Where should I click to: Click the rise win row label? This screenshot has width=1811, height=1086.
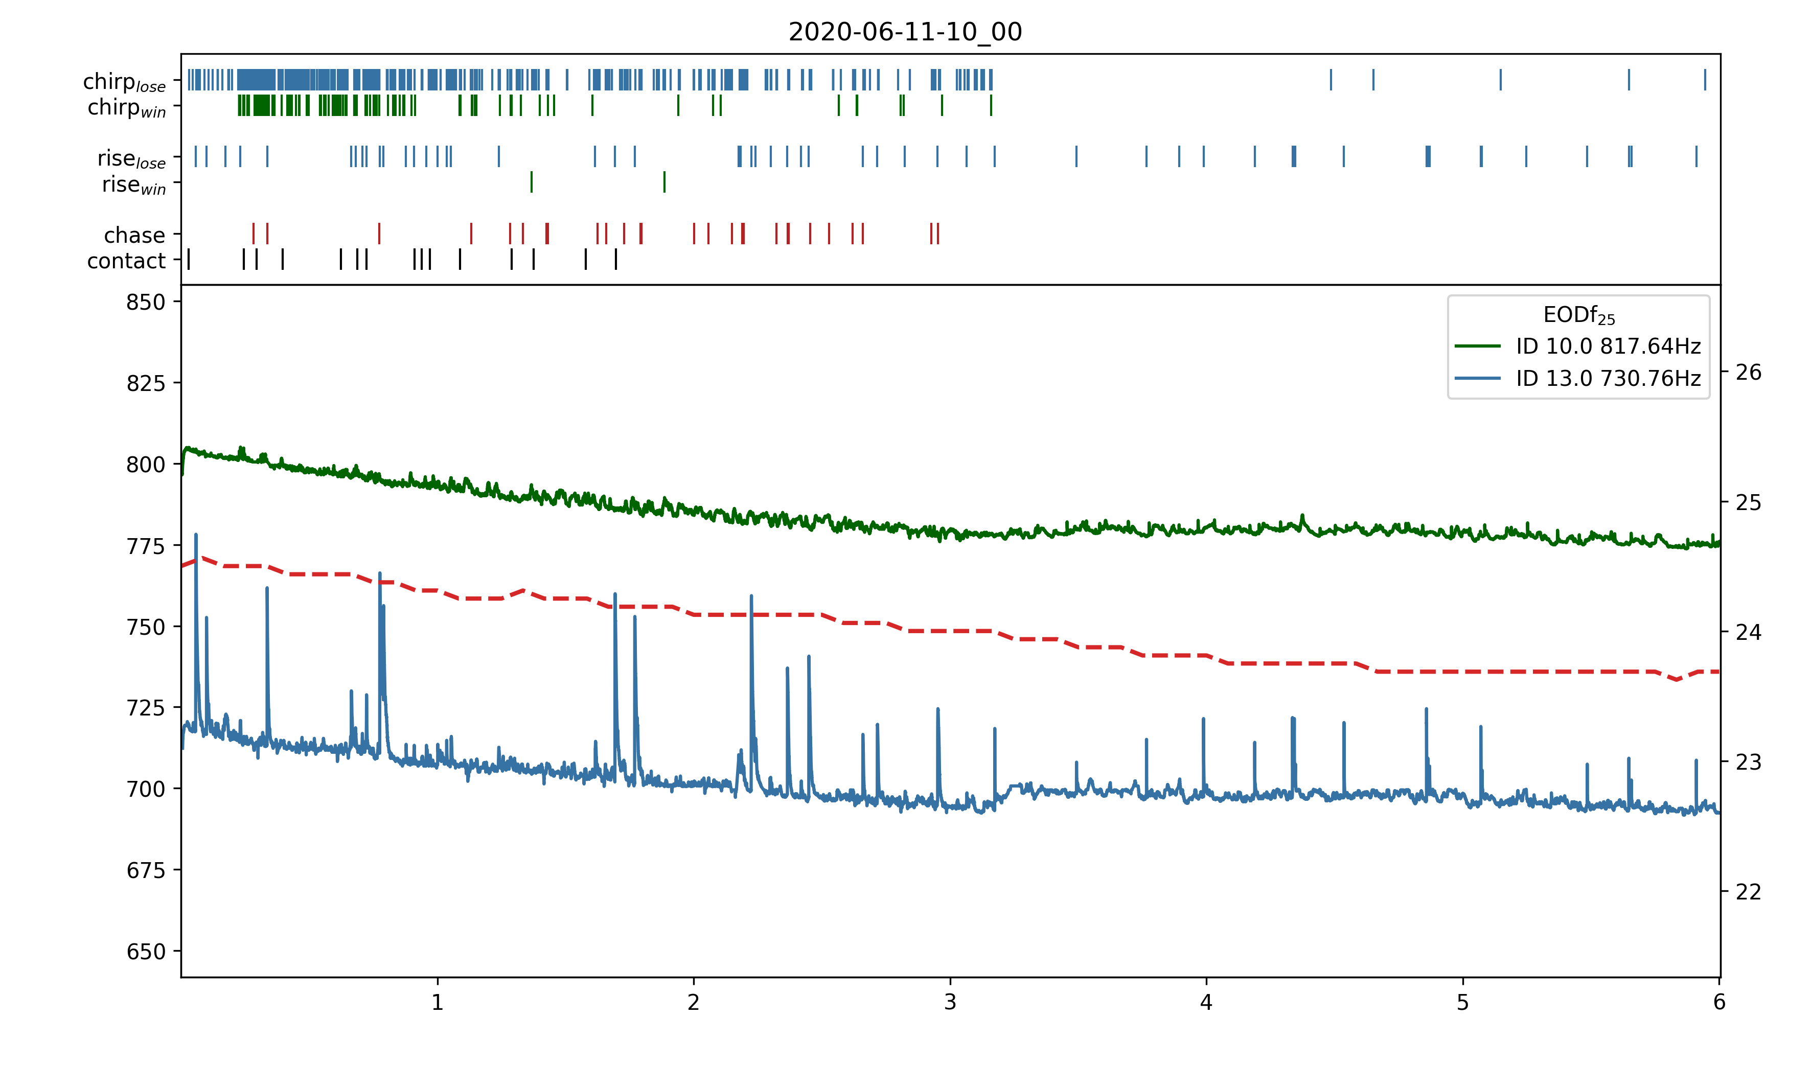pos(134,184)
